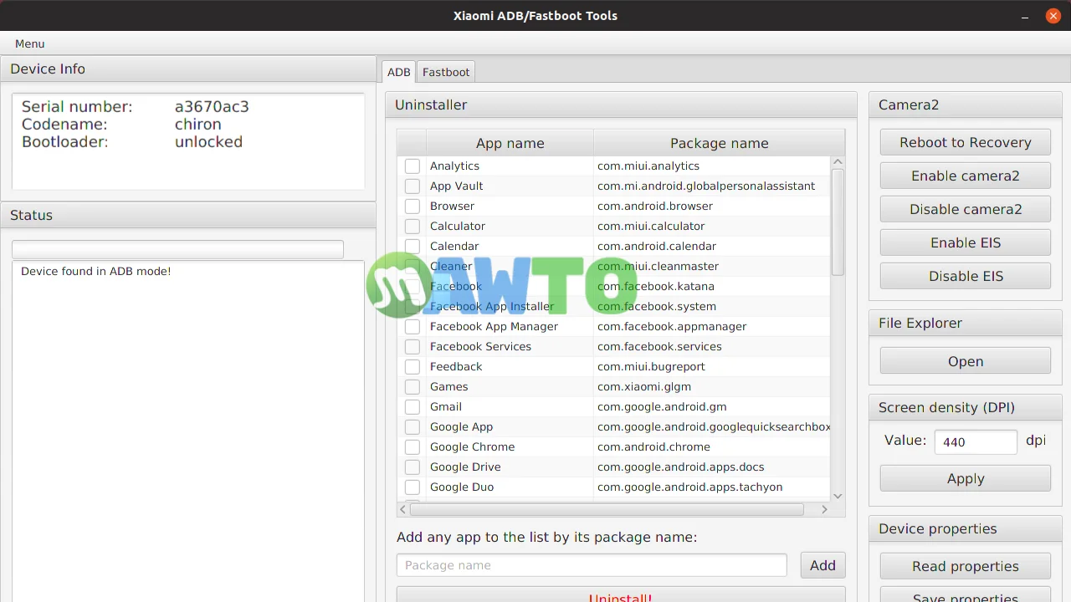Click the 'Device found in ADB mode!' message
The width and height of the screenshot is (1071, 602).
95,271
